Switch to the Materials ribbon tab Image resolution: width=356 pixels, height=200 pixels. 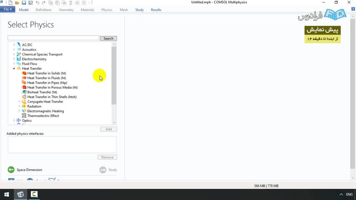point(88,10)
